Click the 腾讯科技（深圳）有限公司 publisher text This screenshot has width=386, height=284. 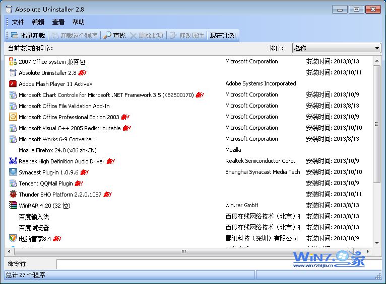tap(262, 238)
